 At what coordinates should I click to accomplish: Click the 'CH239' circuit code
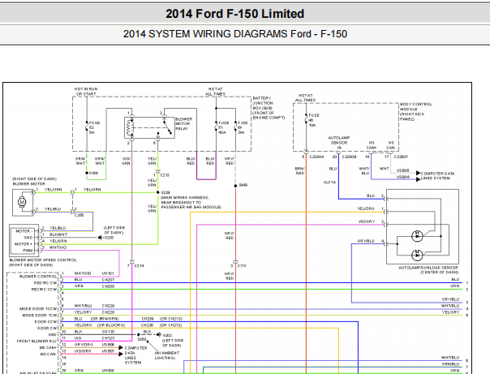(148, 319)
